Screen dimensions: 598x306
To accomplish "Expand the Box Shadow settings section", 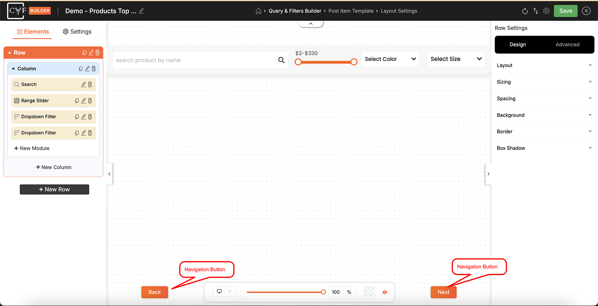I will [x=544, y=148].
